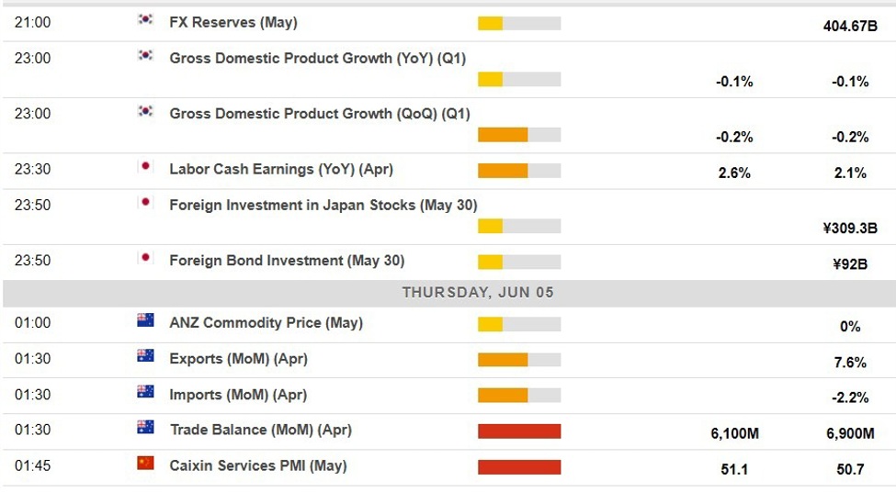This screenshot has width=896, height=492.
Task: Click the 404.67B value for FX Reserves
Action: click(x=850, y=27)
